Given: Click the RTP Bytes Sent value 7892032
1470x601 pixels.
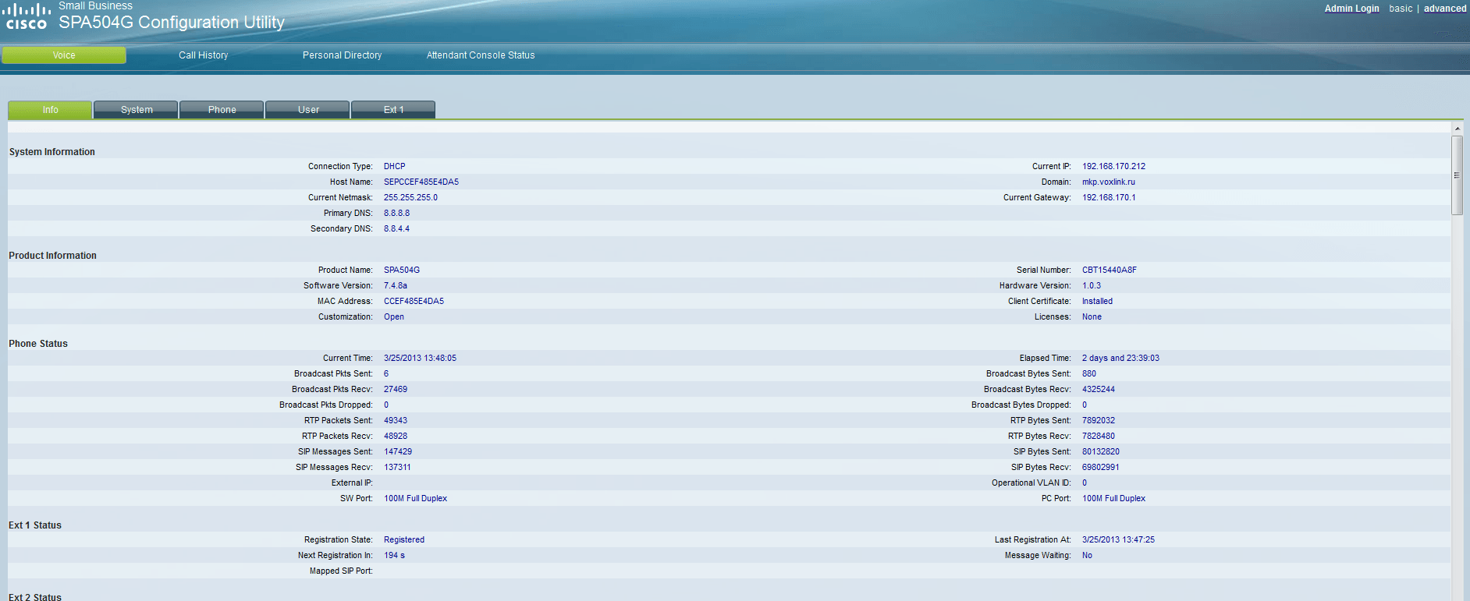Looking at the screenshot, I should [1098, 420].
